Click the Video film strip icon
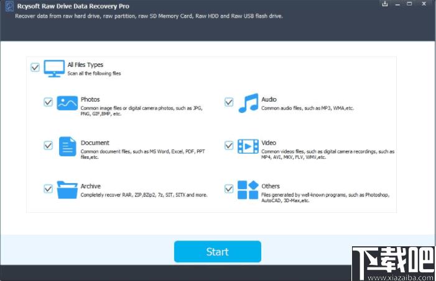The width and height of the screenshot is (436, 281). [248, 146]
